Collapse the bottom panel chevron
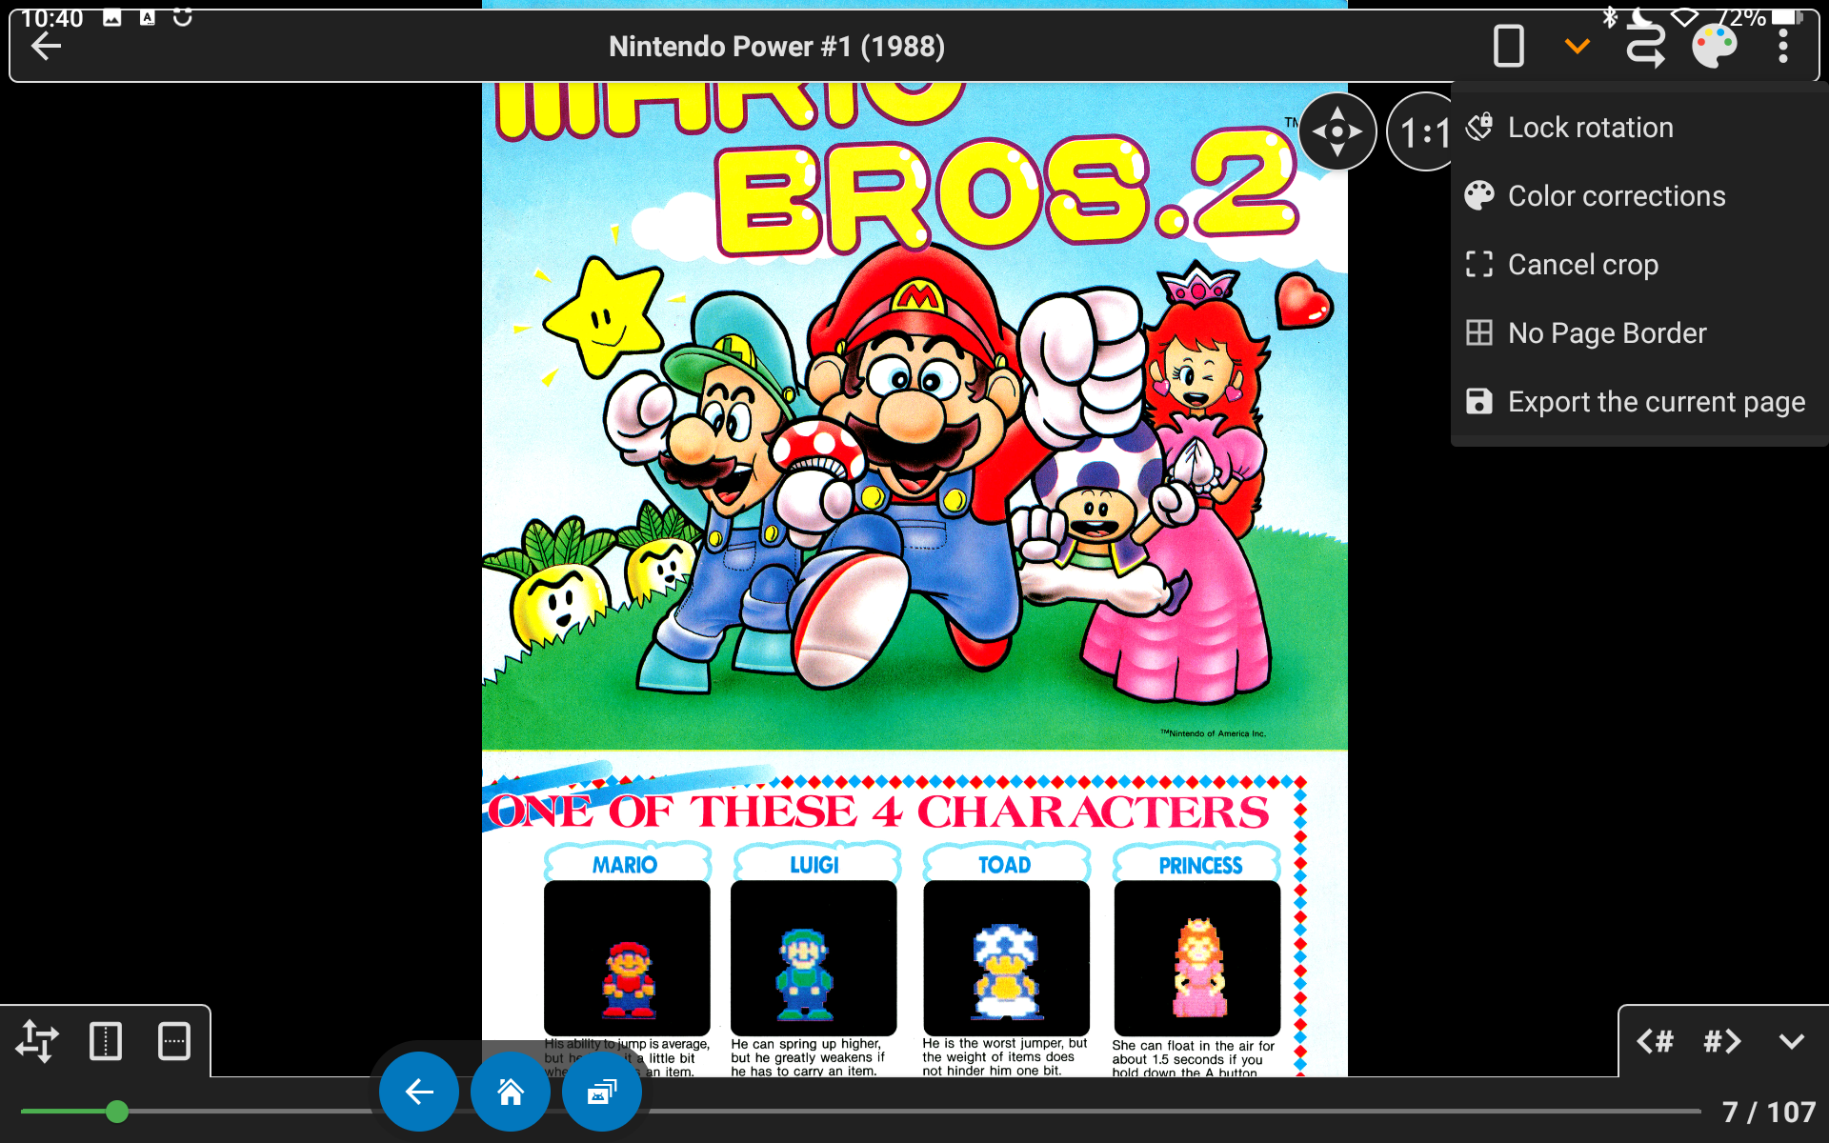Image resolution: width=1829 pixels, height=1143 pixels. [x=1792, y=1041]
